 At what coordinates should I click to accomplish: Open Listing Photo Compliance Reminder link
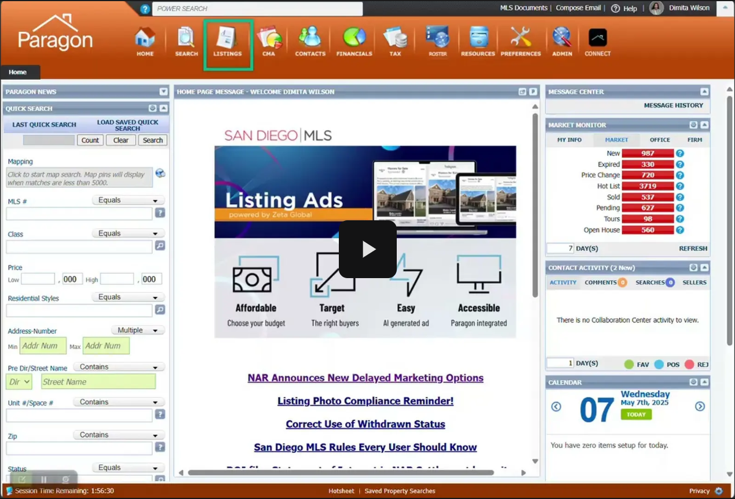[365, 401]
